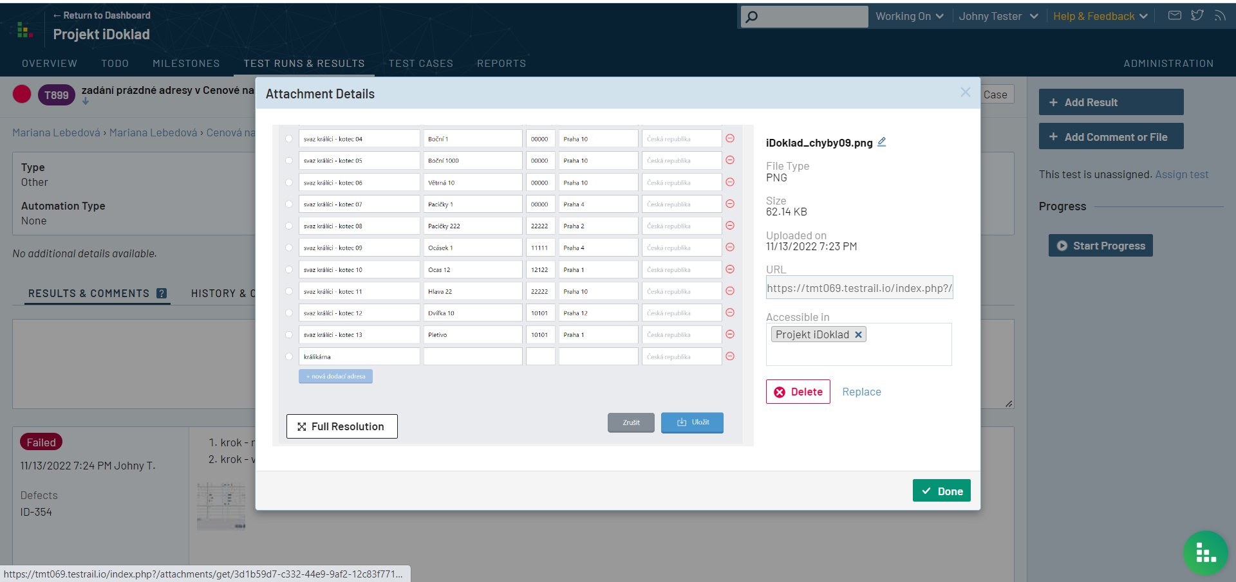Open Test Runs & Results tab
The height and width of the screenshot is (582, 1236).
click(304, 63)
